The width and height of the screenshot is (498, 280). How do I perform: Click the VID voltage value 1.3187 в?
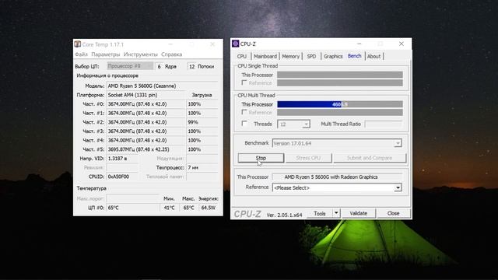(x=117, y=159)
